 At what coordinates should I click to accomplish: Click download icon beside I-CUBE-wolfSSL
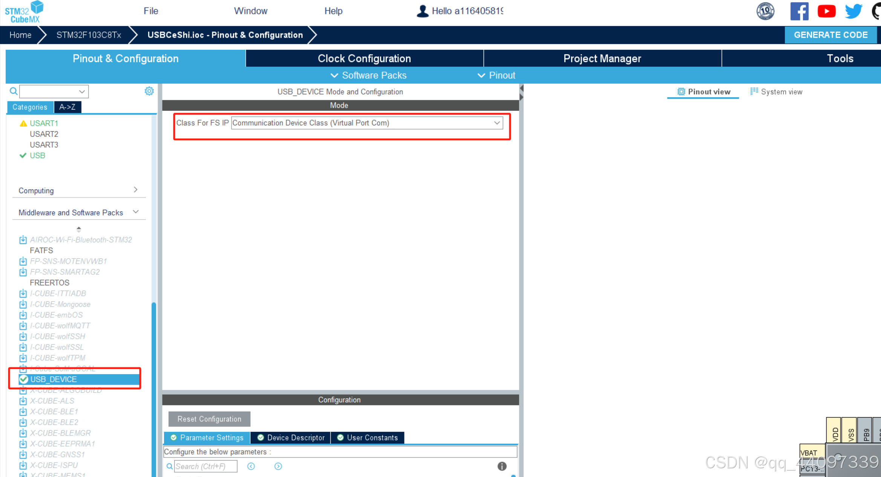tap(23, 347)
